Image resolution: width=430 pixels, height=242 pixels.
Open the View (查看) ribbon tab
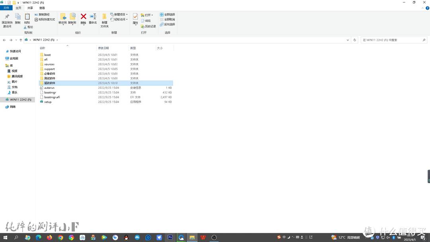pyautogui.click(x=42, y=8)
